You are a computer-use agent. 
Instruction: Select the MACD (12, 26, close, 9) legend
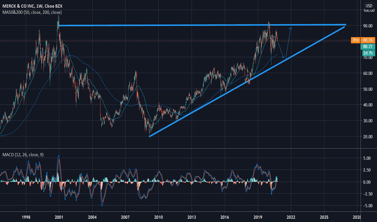tap(23, 155)
